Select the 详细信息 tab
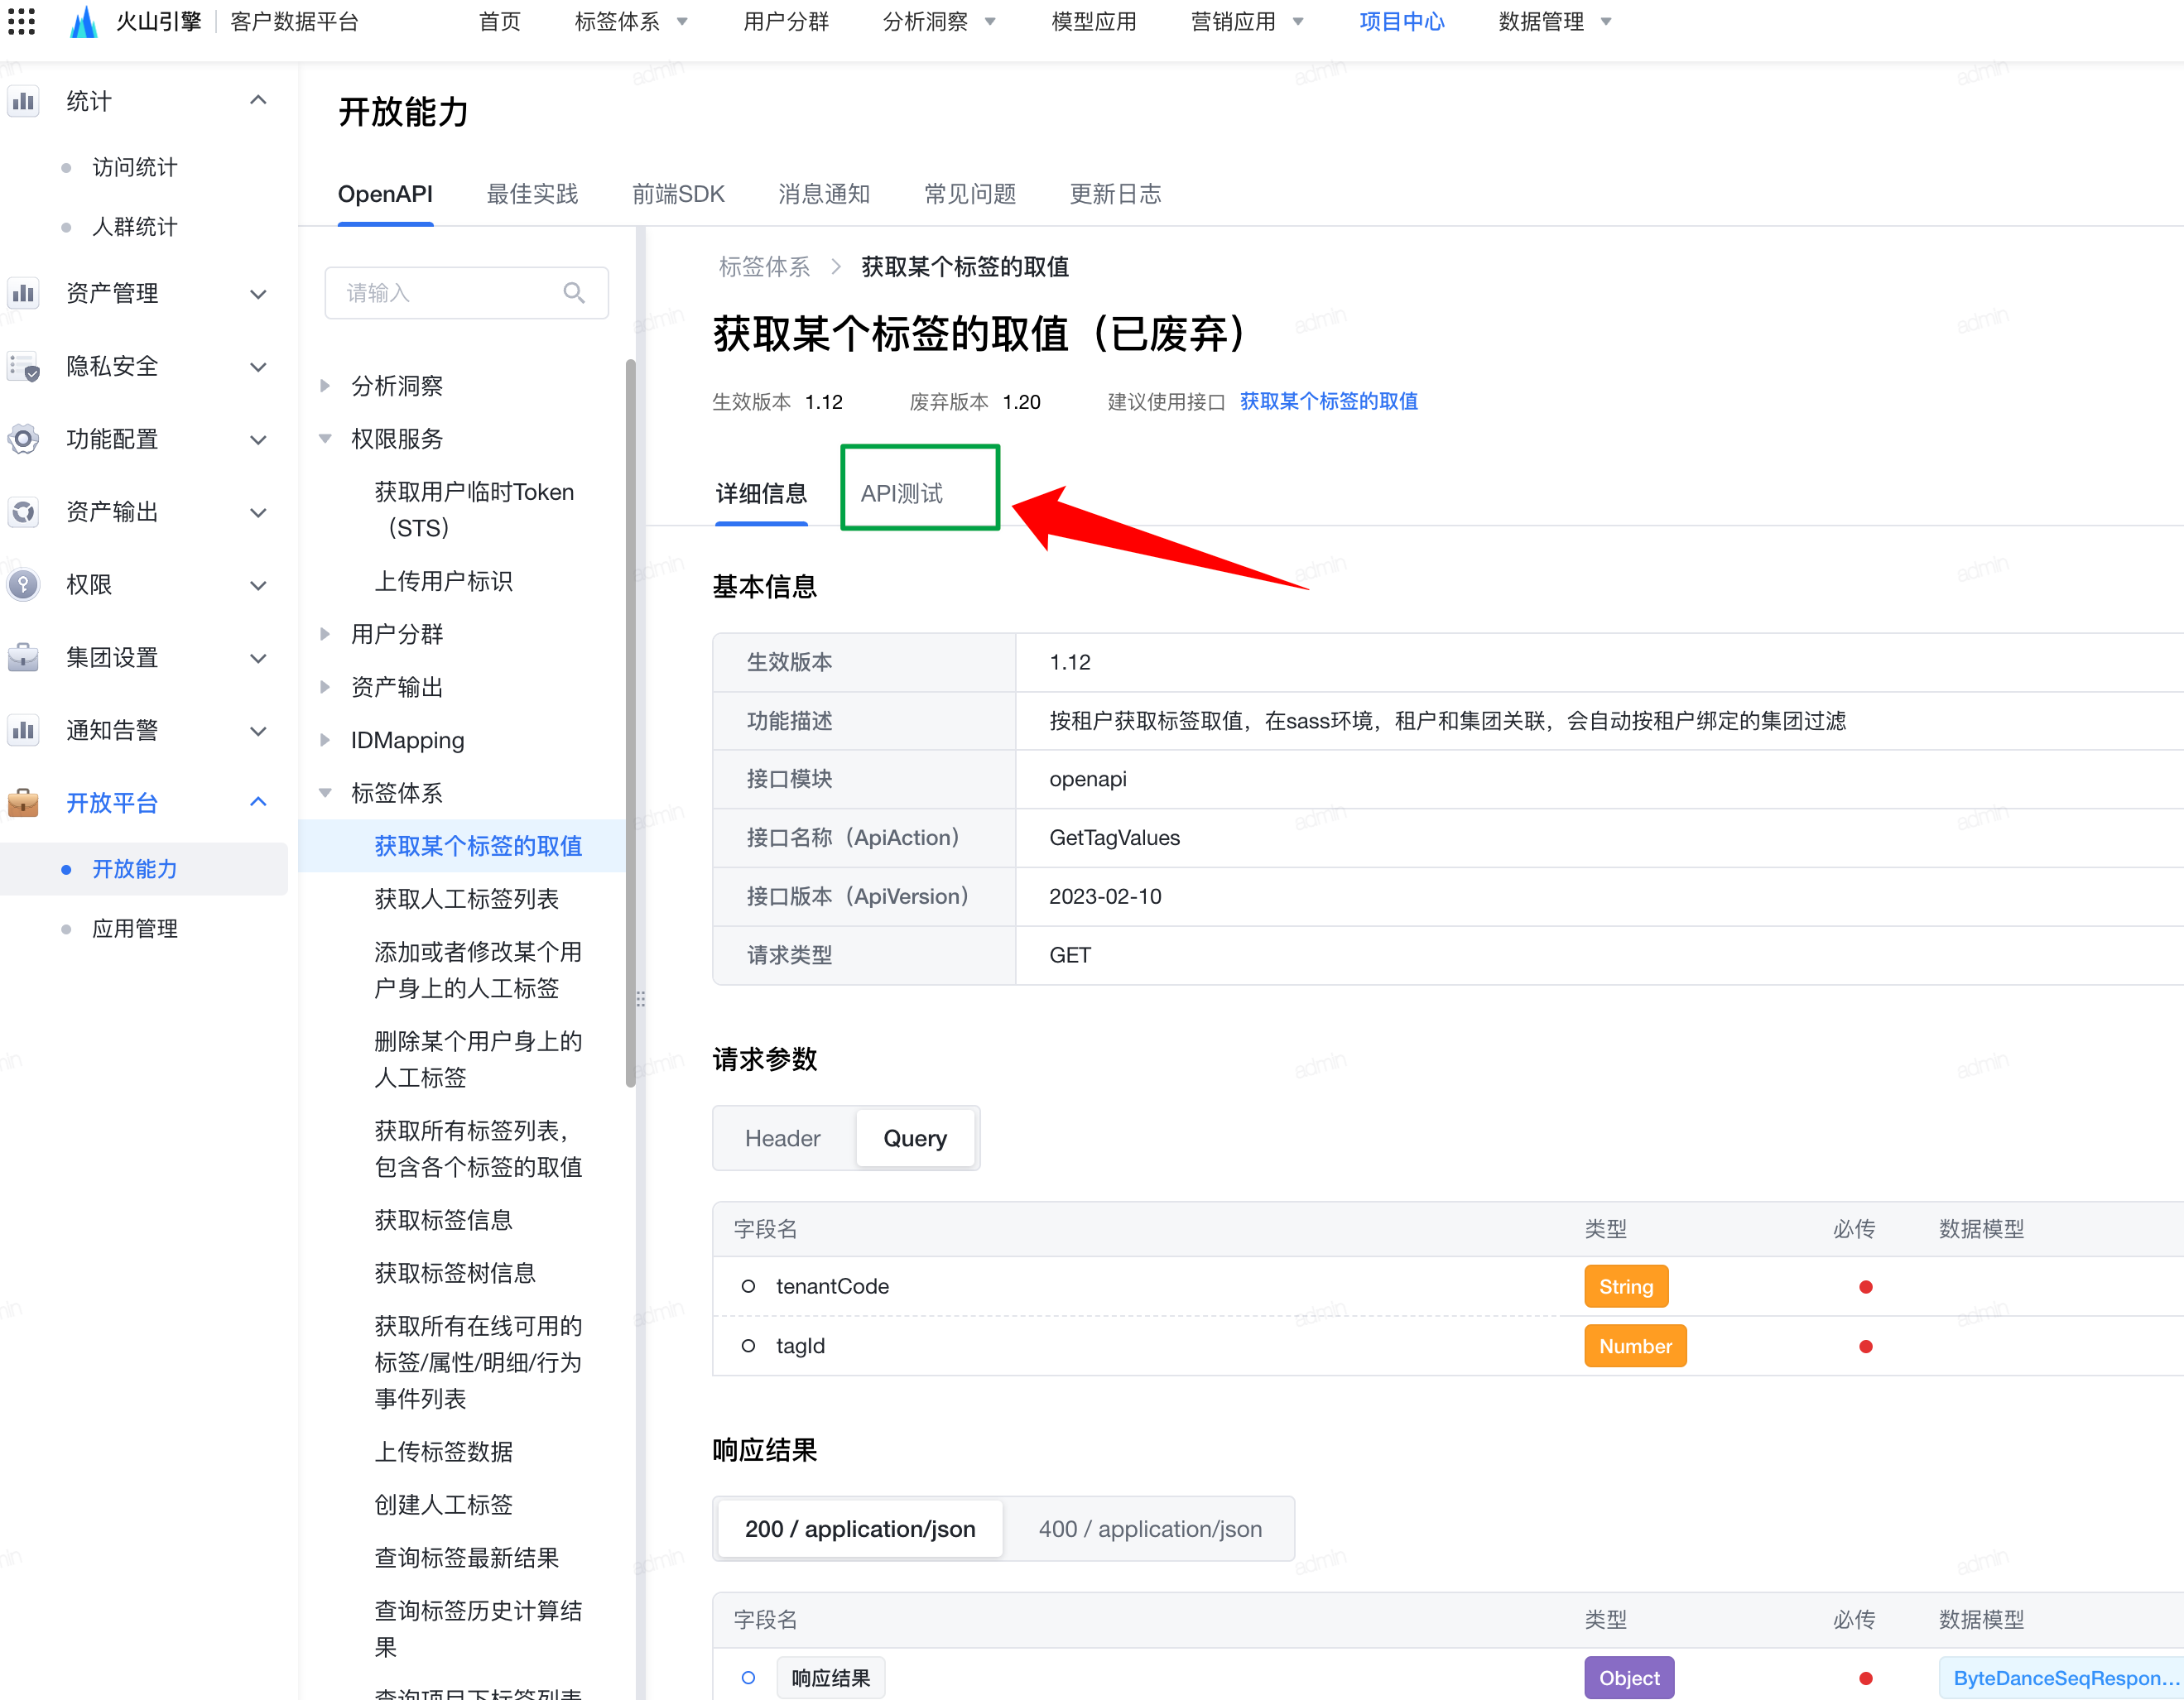Viewport: 2184px width, 1700px height. (761, 494)
